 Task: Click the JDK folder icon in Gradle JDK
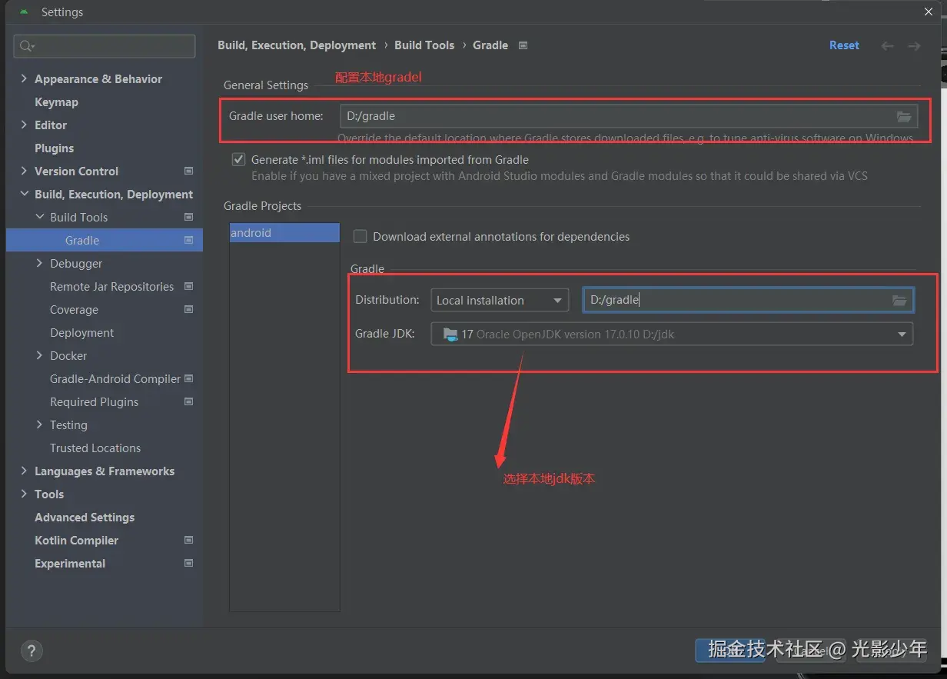click(x=449, y=335)
